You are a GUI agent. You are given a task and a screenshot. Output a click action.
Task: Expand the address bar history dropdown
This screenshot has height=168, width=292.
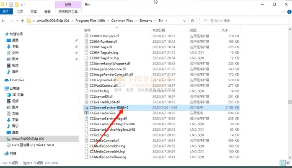coord(184,21)
